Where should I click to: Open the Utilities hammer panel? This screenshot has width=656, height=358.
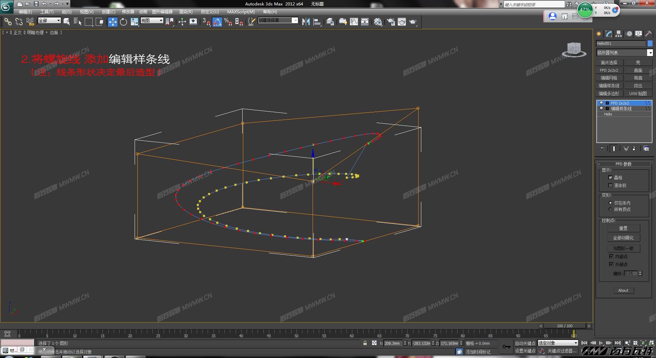tap(648, 34)
